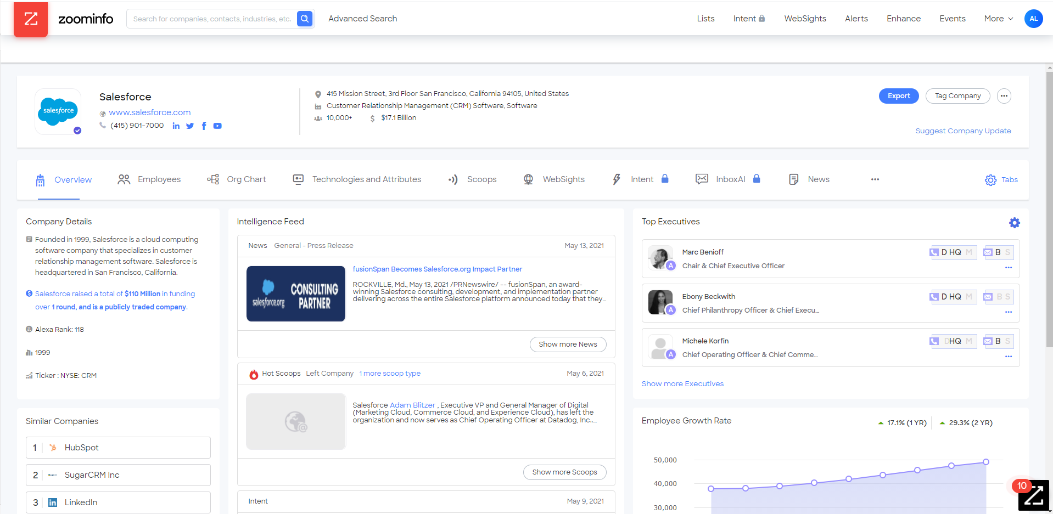The height and width of the screenshot is (514, 1053).
Task: Open Lists in top navigation
Action: coord(705,19)
